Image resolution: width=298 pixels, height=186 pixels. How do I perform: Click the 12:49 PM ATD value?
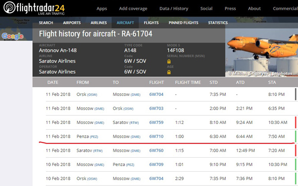(246, 151)
